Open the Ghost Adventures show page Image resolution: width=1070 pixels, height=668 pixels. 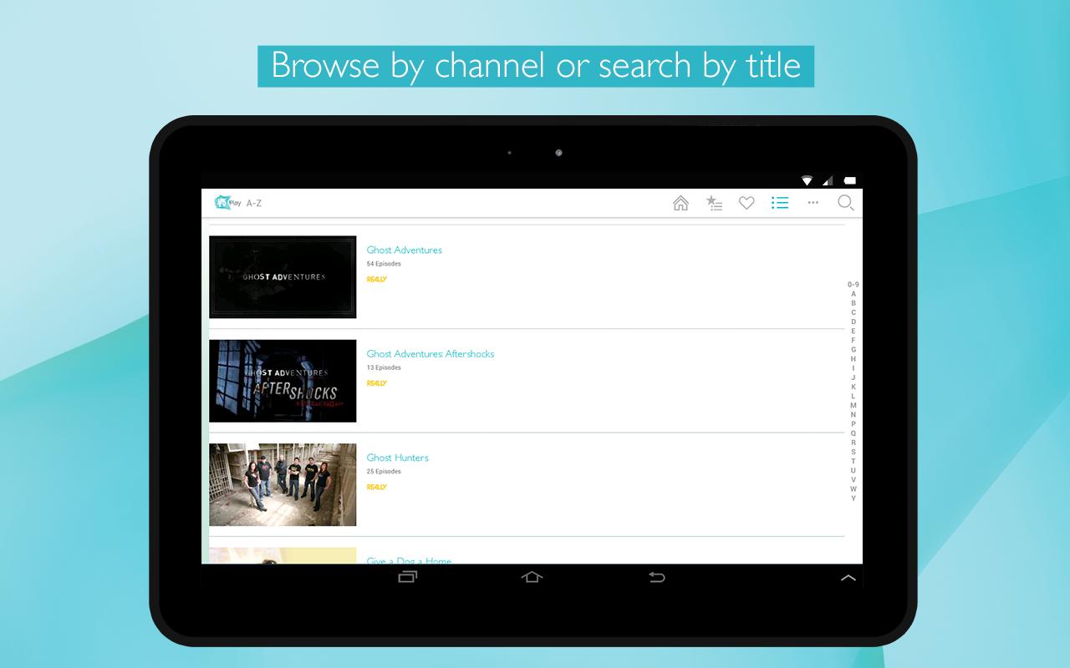(404, 250)
